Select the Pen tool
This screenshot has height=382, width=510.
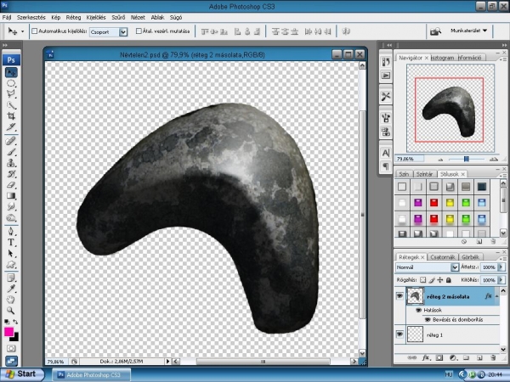tap(11, 232)
